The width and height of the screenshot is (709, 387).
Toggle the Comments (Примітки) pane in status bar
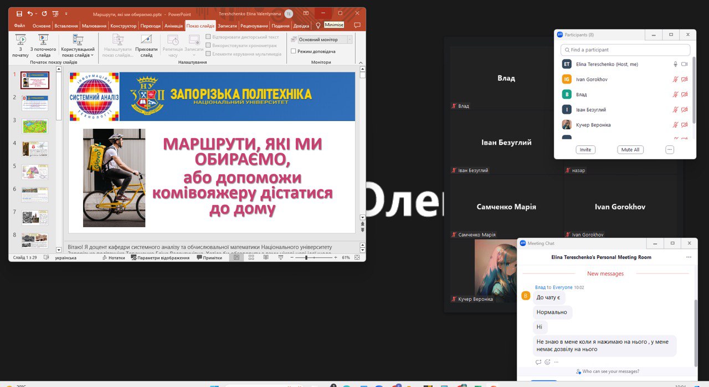(x=209, y=258)
